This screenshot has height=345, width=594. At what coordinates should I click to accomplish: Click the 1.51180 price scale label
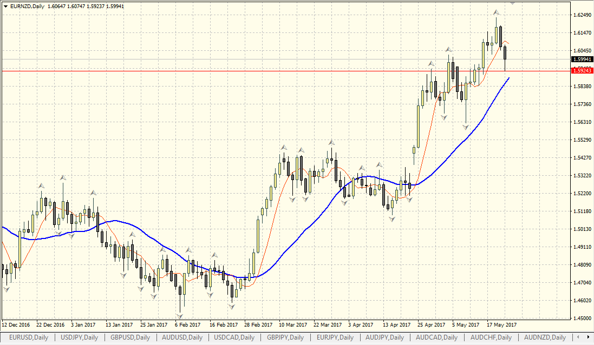tap(582, 211)
